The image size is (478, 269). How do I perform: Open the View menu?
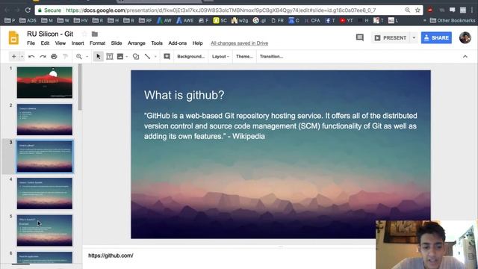click(60, 43)
